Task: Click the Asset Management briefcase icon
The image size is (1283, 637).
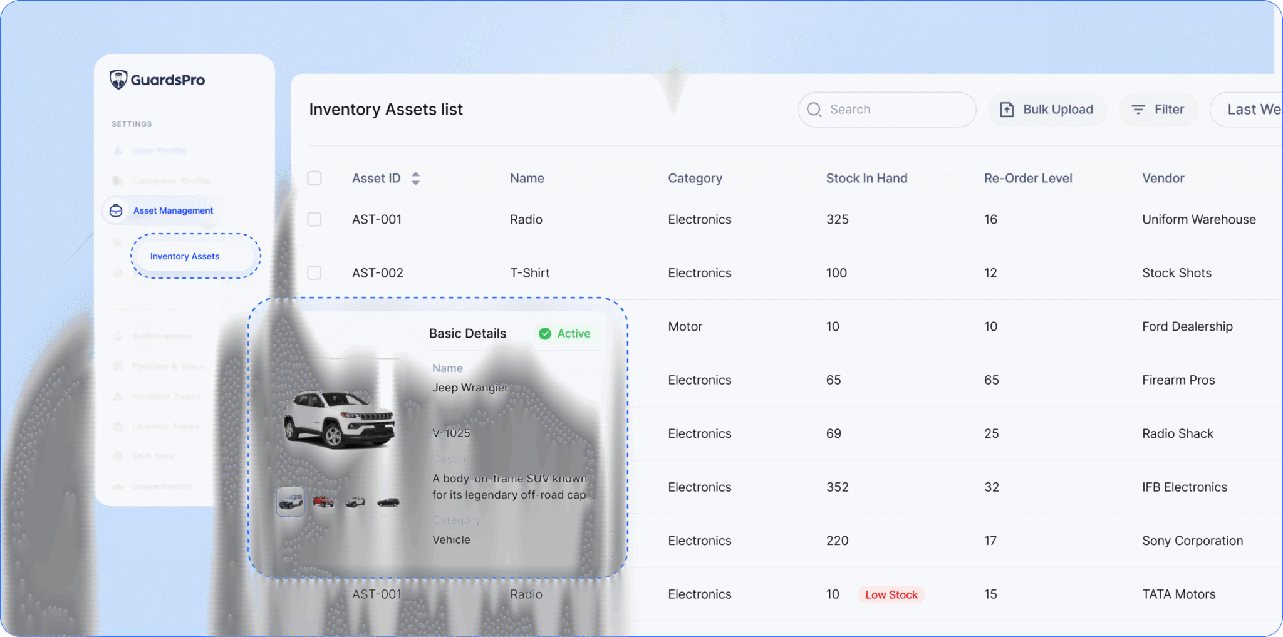Action: point(116,210)
